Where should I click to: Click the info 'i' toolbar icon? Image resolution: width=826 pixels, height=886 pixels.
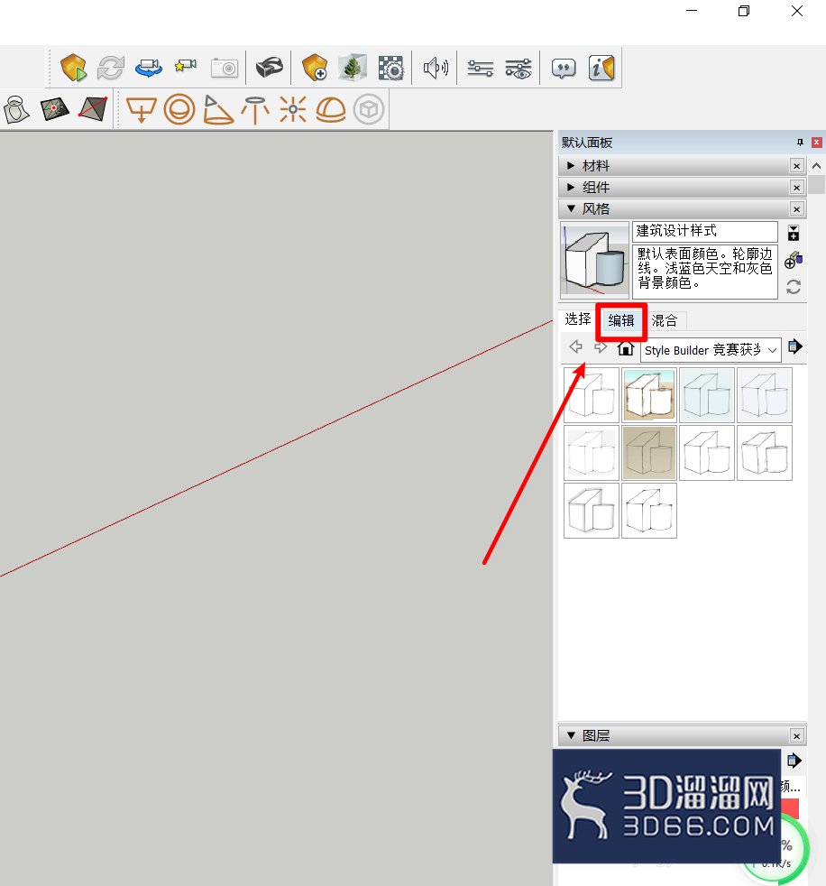coord(601,68)
